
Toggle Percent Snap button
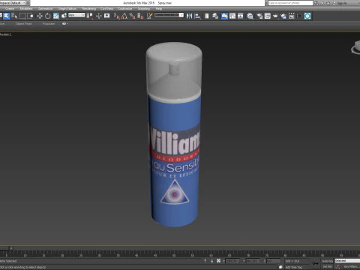click(133, 16)
